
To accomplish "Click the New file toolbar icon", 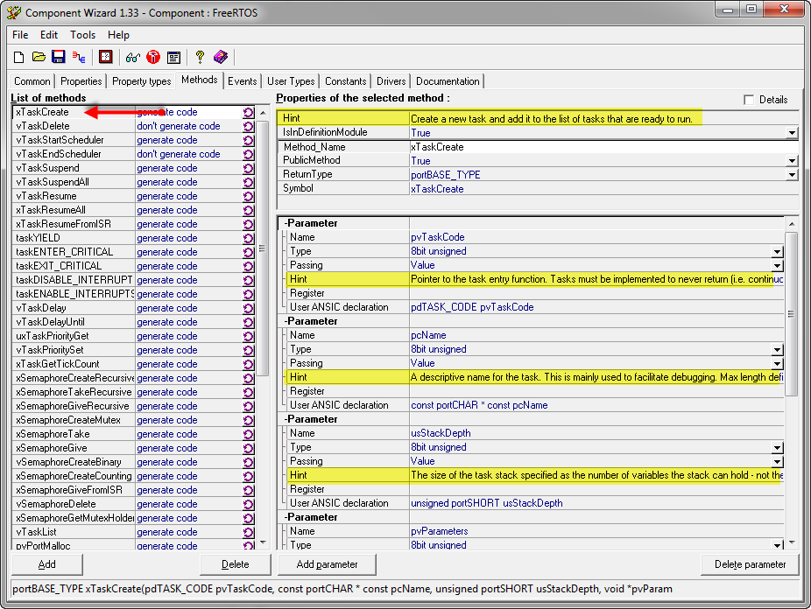I will click(x=19, y=57).
